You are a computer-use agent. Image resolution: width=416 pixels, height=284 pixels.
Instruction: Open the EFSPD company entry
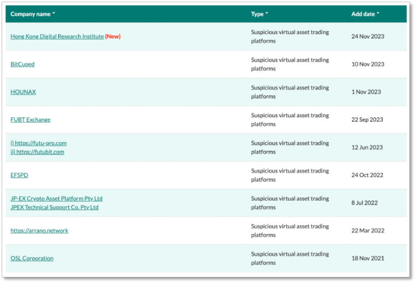point(19,175)
